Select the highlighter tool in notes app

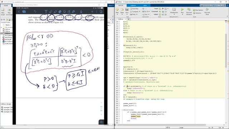[x=55, y=11]
